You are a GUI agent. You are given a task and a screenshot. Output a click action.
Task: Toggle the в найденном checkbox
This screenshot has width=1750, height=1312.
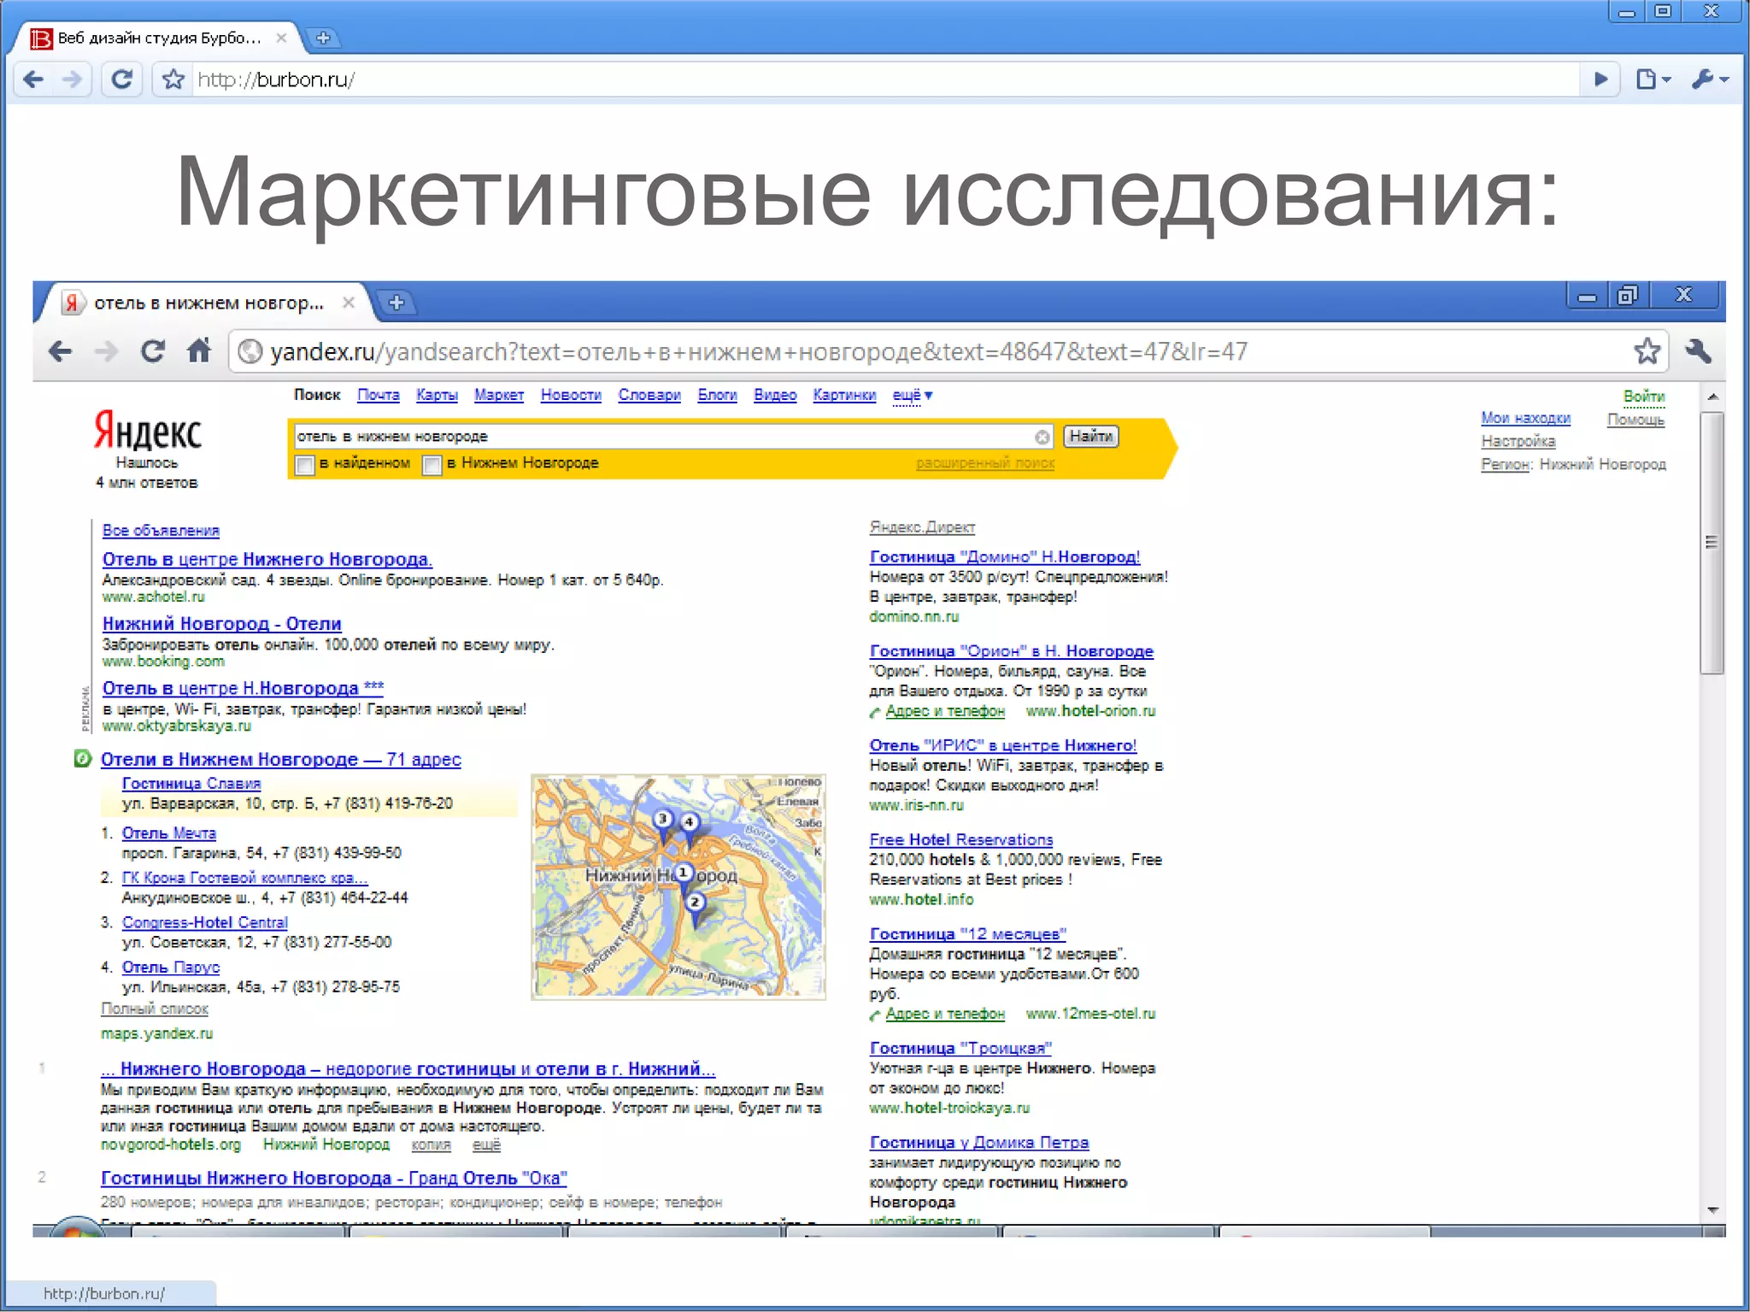click(304, 465)
